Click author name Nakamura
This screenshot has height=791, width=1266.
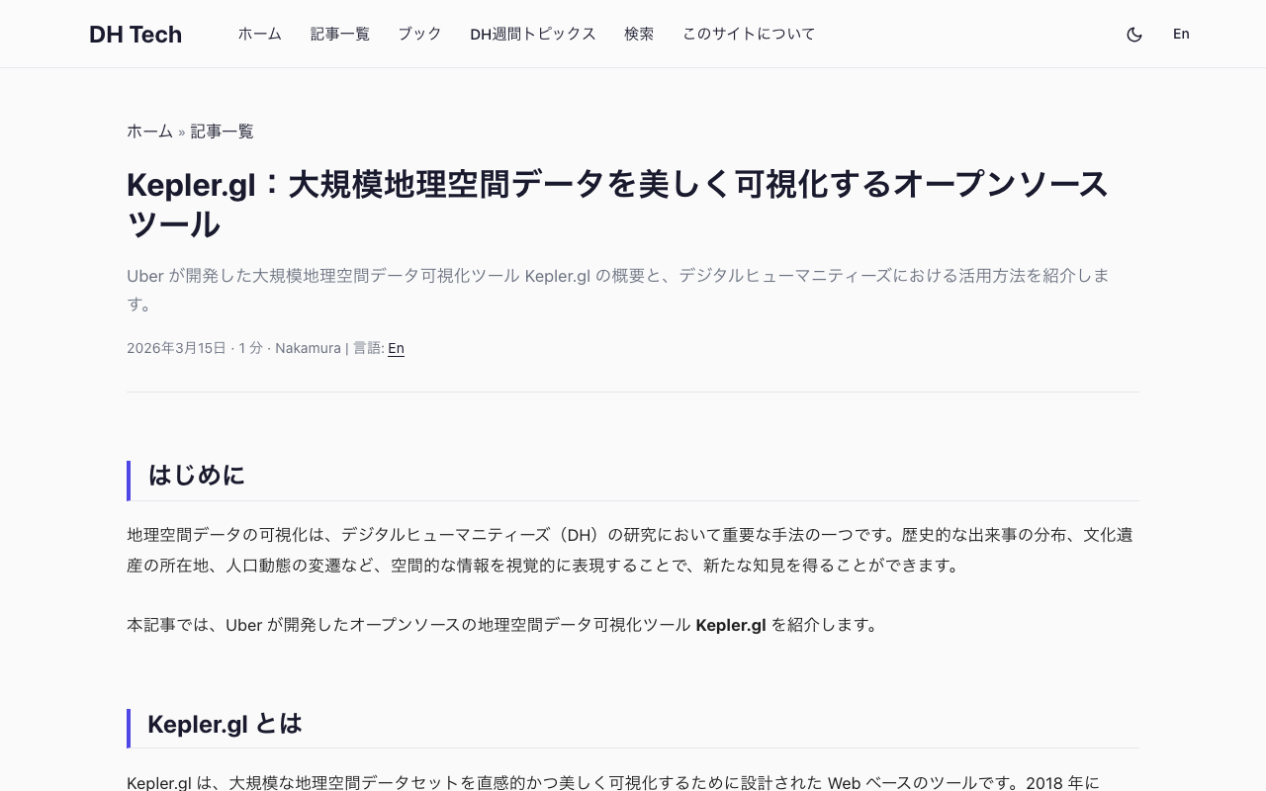[308, 348]
